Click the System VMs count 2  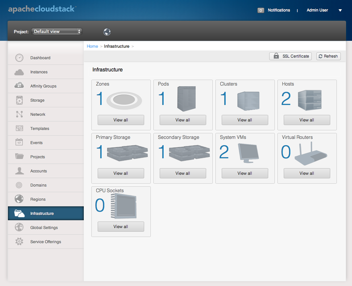(x=224, y=152)
